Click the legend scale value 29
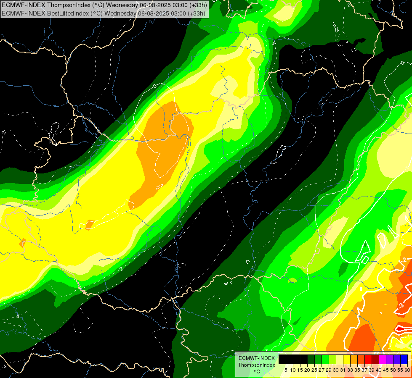The width and height of the screenshot is (412, 378). pyautogui.click(x=329, y=370)
